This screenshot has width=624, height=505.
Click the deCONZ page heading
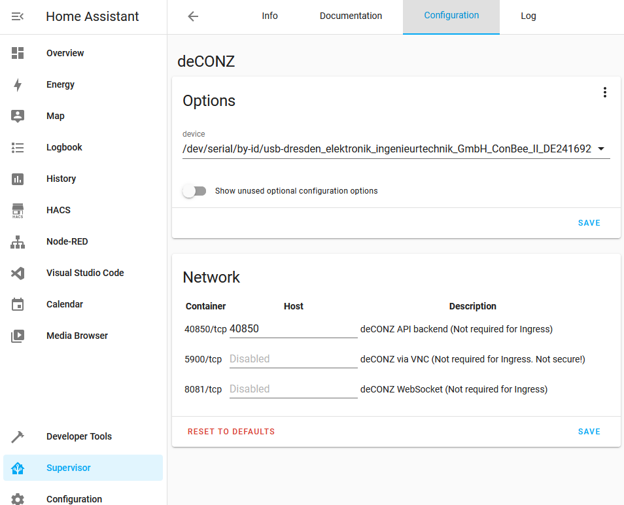tap(206, 61)
